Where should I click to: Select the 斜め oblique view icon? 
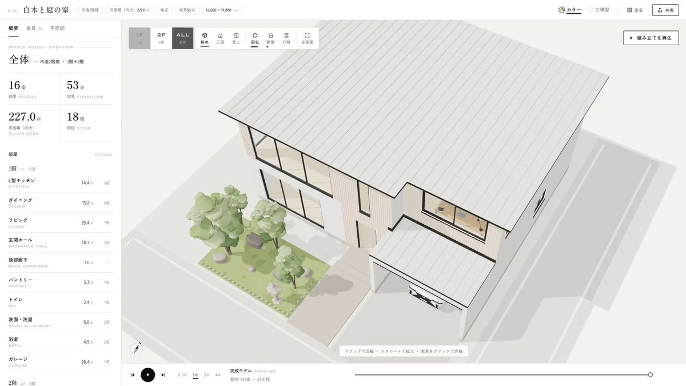[x=205, y=38]
